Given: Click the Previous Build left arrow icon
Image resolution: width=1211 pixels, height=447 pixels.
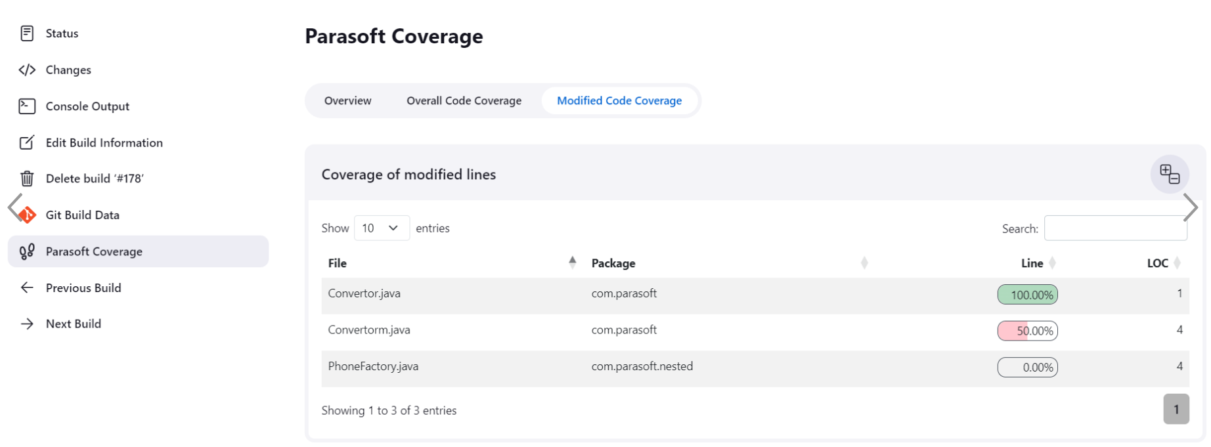Looking at the screenshot, I should click(x=27, y=287).
